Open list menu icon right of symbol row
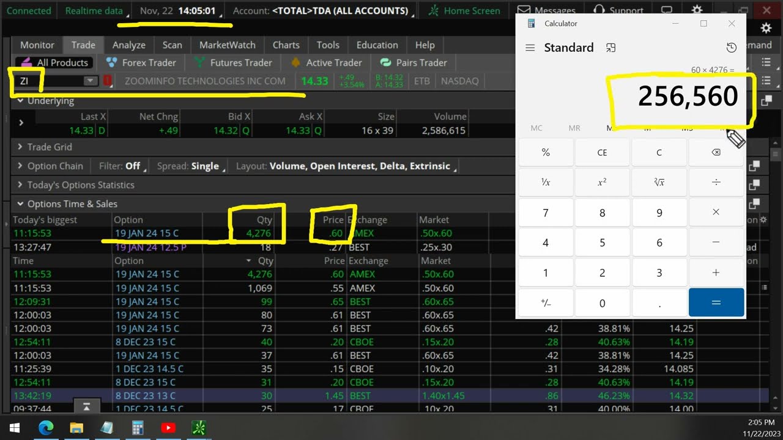The image size is (783, 440). coord(766,81)
